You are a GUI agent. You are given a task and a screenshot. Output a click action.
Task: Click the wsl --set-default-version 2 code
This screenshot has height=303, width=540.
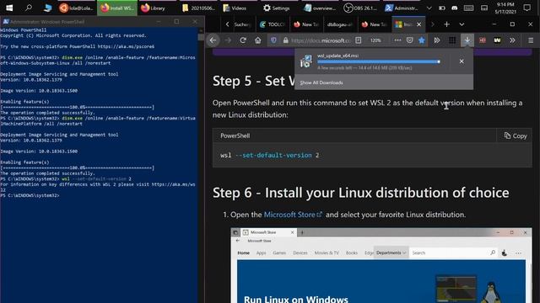point(270,155)
